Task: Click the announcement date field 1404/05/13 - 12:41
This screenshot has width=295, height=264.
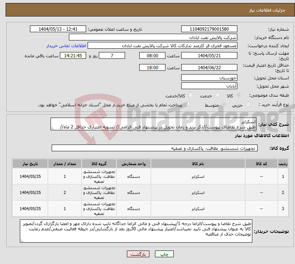Action: [x=58, y=29]
